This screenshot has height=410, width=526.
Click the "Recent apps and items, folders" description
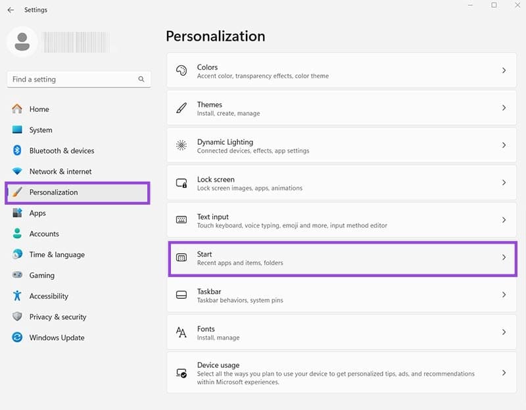pos(240,263)
